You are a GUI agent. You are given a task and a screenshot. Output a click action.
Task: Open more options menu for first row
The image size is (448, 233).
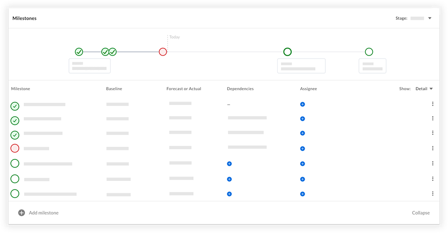coord(433,104)
